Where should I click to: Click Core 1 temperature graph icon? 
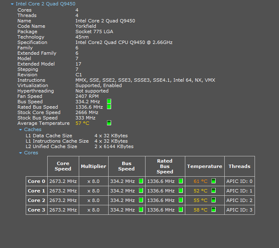(x=213, y=190)
